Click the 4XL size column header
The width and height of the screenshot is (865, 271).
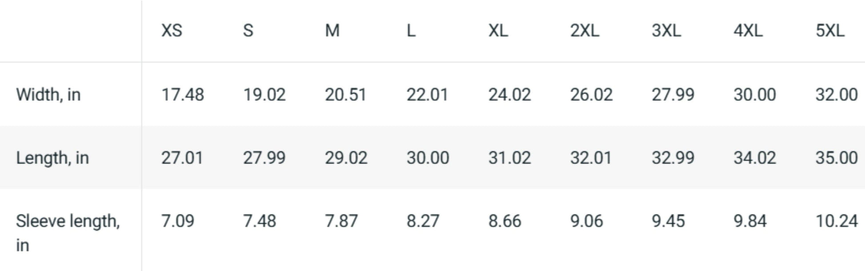click(x=748, y=31)
